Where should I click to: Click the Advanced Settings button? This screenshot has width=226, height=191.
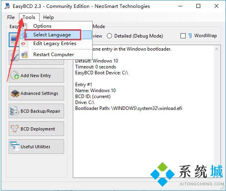pyautogui.click(x=36, y=93)
